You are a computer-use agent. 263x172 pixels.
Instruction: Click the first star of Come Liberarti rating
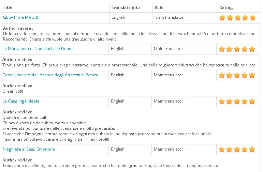point(222,75)
